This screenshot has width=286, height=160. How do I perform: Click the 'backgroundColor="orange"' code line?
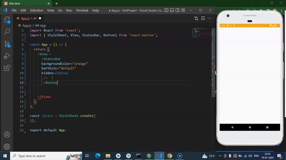64,64
